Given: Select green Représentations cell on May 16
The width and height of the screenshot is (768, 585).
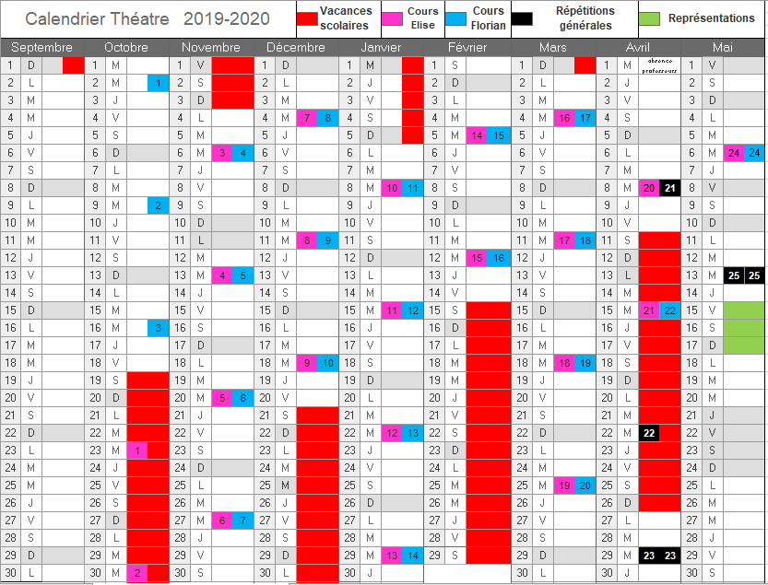Looking at the screenshot, I should coord(744,328).
